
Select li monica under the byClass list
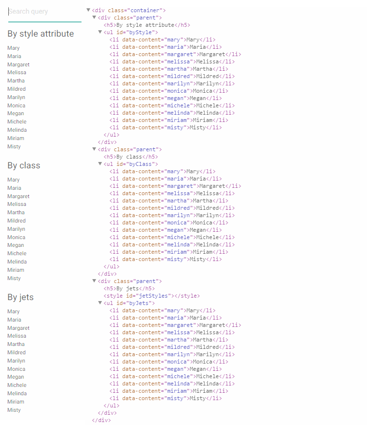coord(169,223)
